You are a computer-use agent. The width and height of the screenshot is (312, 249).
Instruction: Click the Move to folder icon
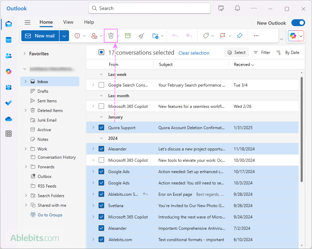[x=155, y=36]
